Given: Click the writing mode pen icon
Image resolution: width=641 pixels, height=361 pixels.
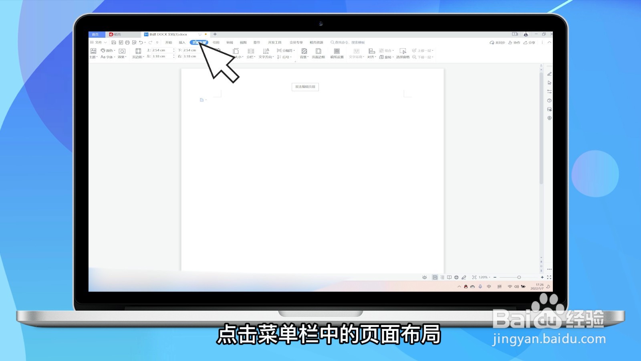Looking at the screenshot, I should [x=464, y=277].
